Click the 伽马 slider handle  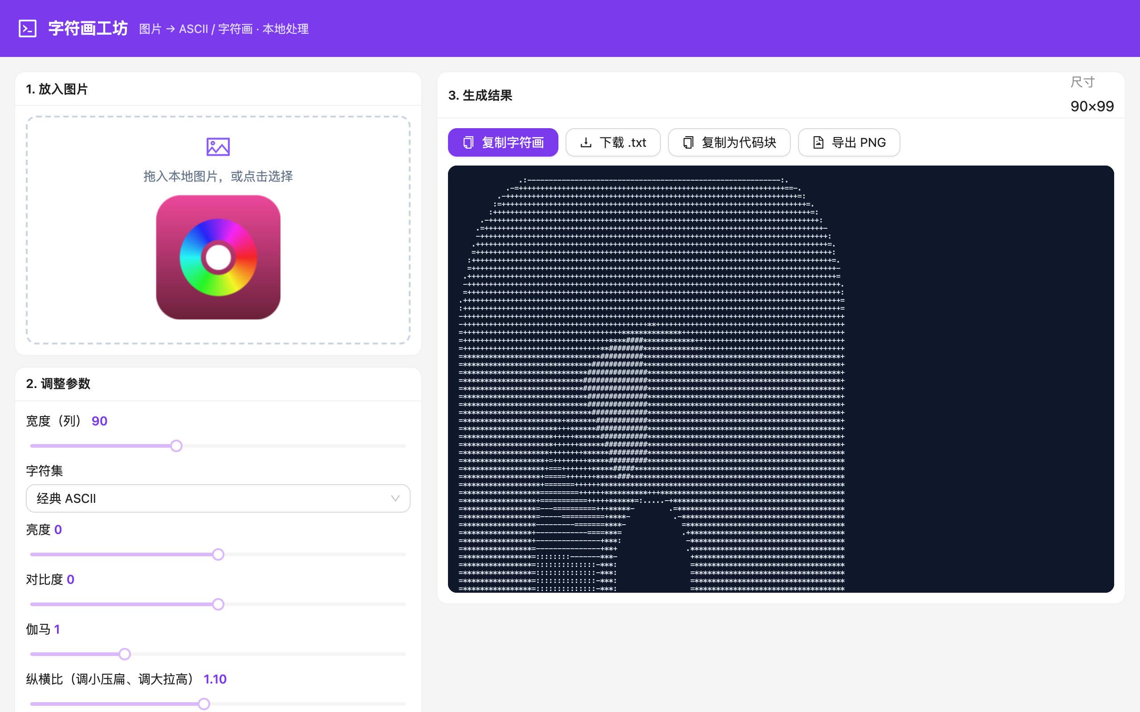click(124, 654)
